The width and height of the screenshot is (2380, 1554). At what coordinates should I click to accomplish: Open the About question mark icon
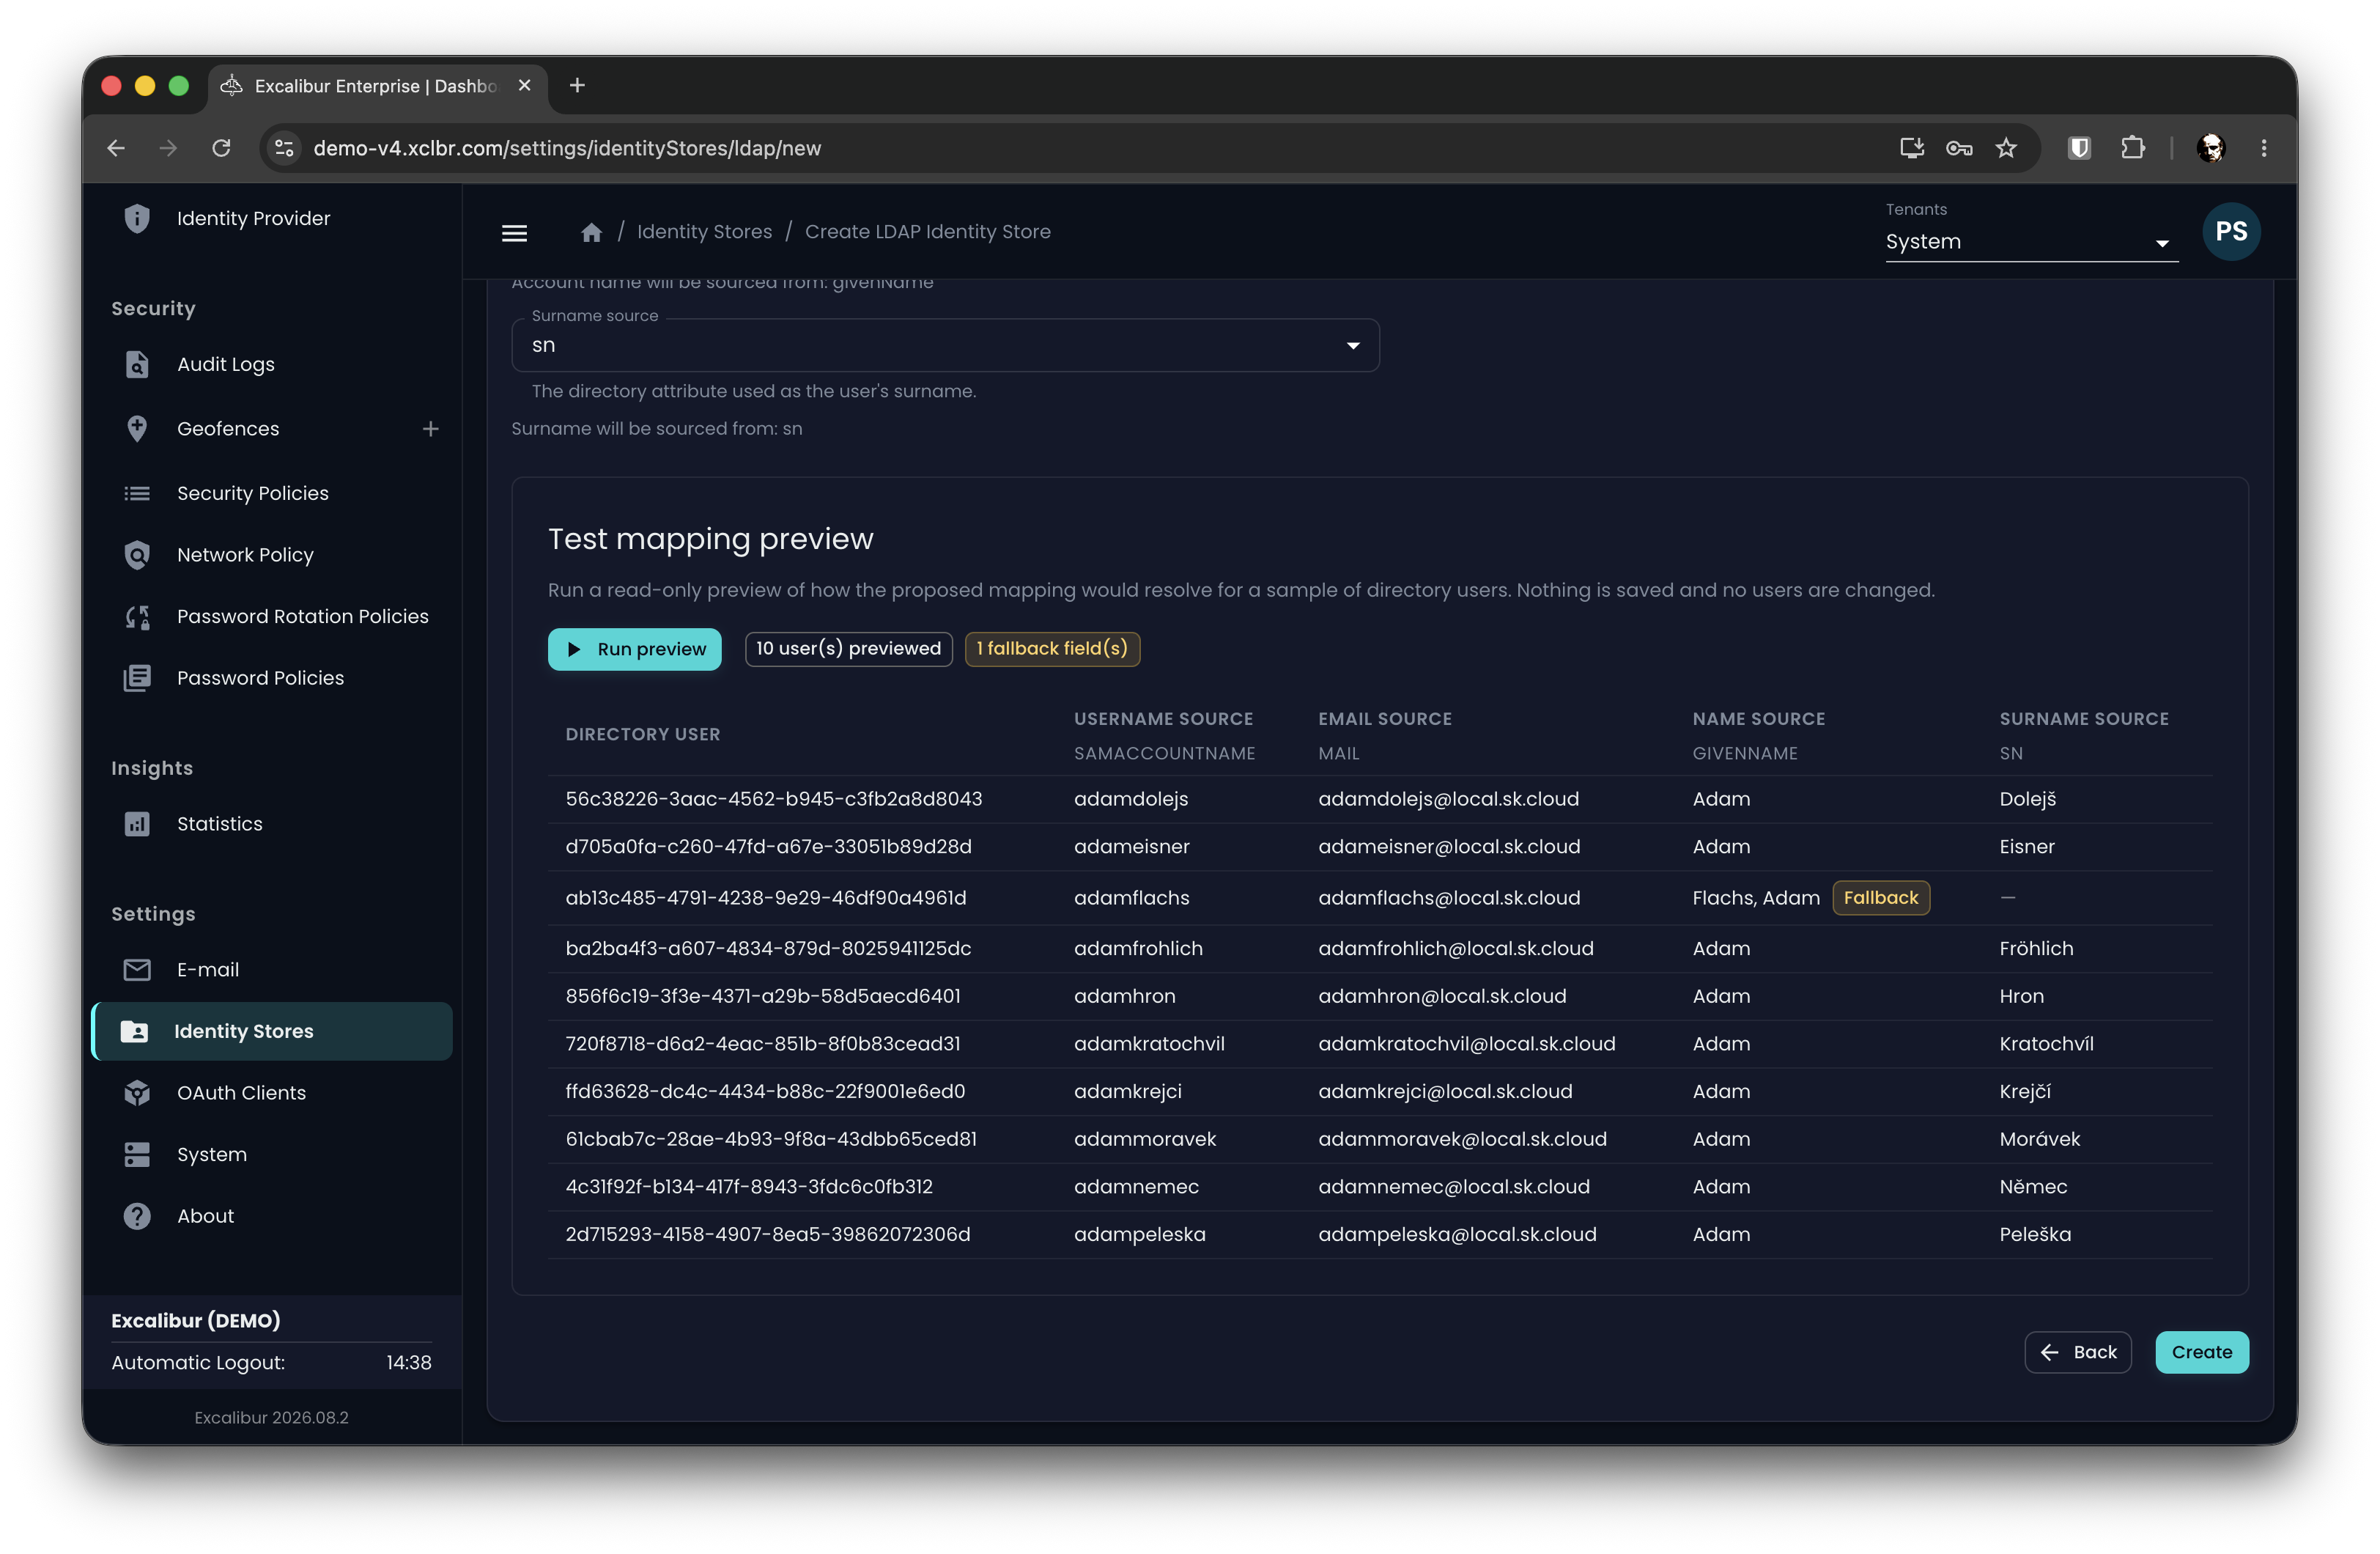point(137,1216)
